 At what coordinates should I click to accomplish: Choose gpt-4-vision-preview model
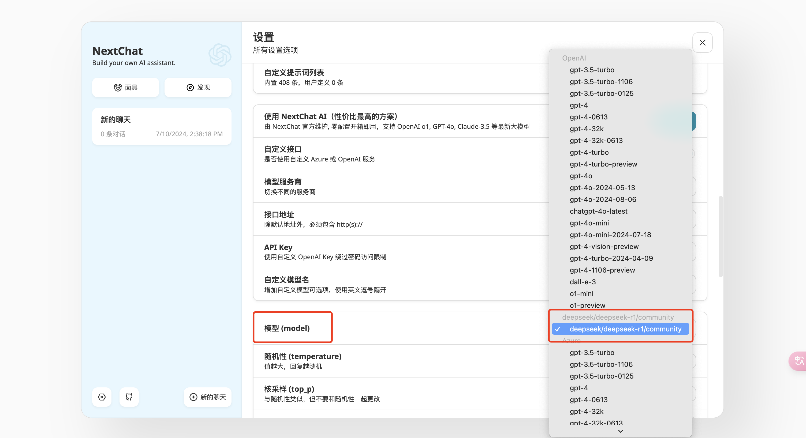pyautogui.click(x=621, y=246)
